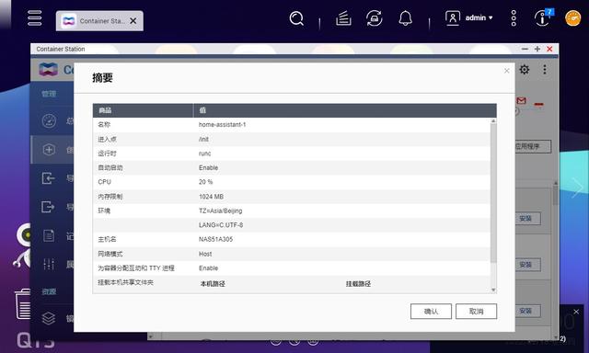
Task: Open the desktop recycle bin icon
Action: 22,304
